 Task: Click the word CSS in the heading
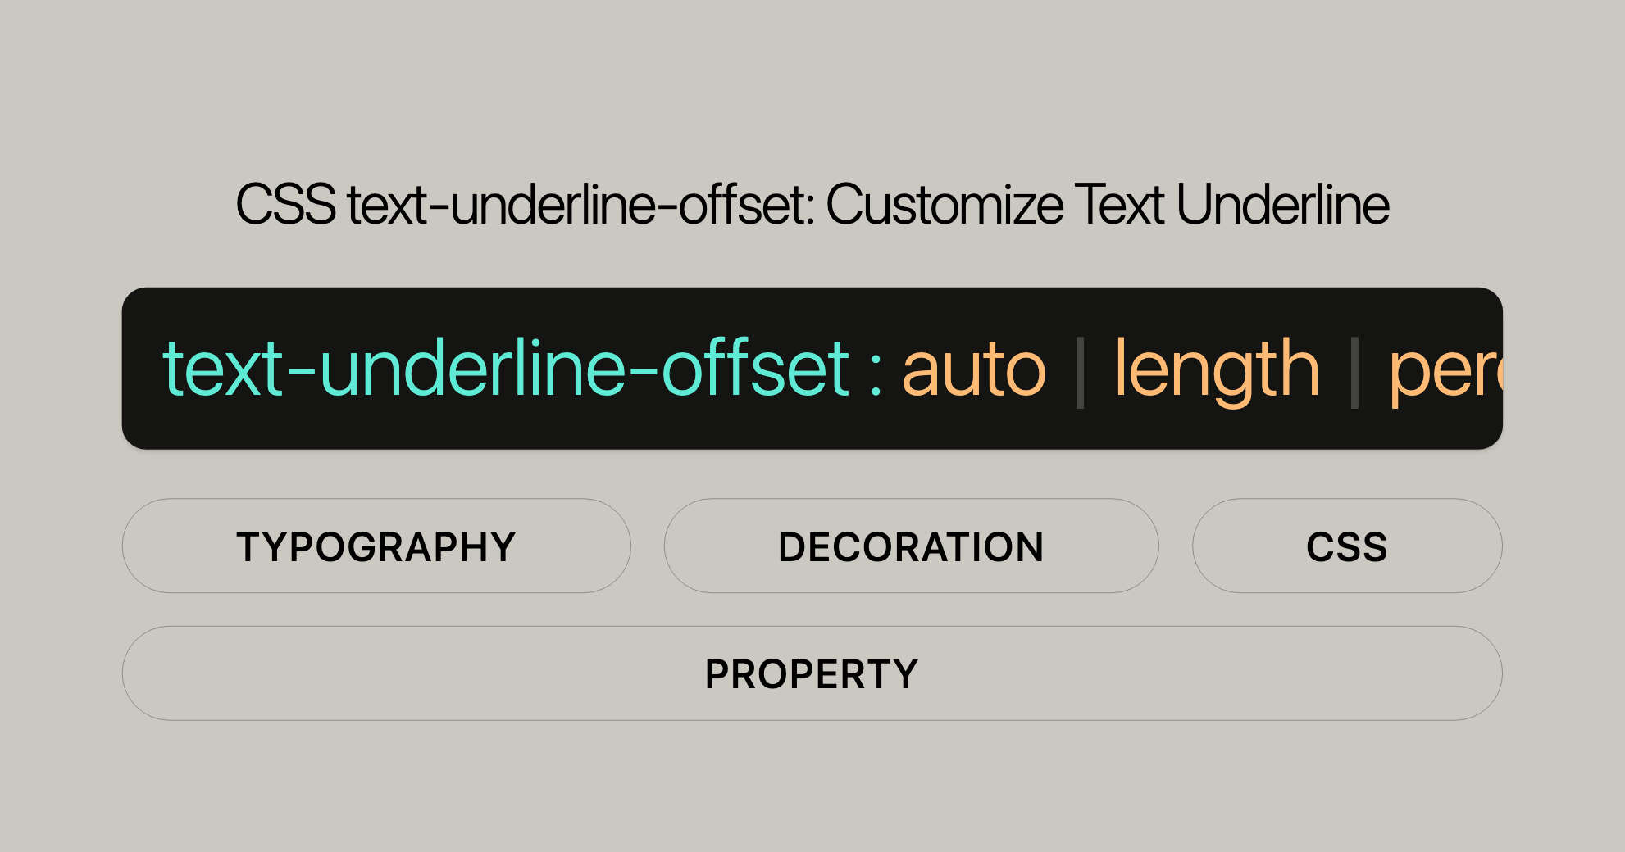pos(285,204)
